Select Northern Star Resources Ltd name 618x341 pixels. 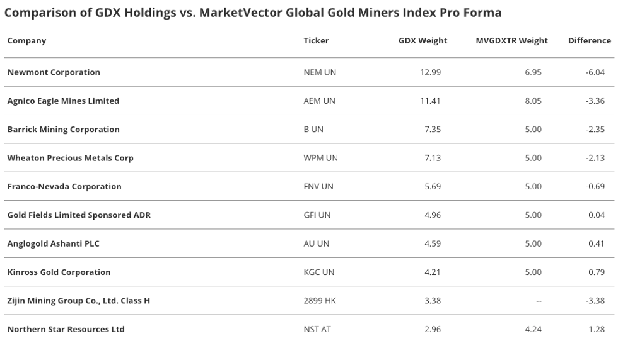[x=66, y=329]
